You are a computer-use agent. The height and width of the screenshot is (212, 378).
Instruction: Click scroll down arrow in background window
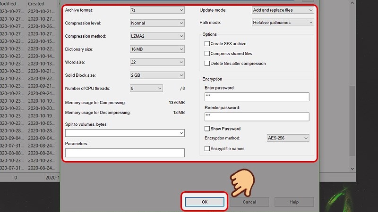[352, 169]
